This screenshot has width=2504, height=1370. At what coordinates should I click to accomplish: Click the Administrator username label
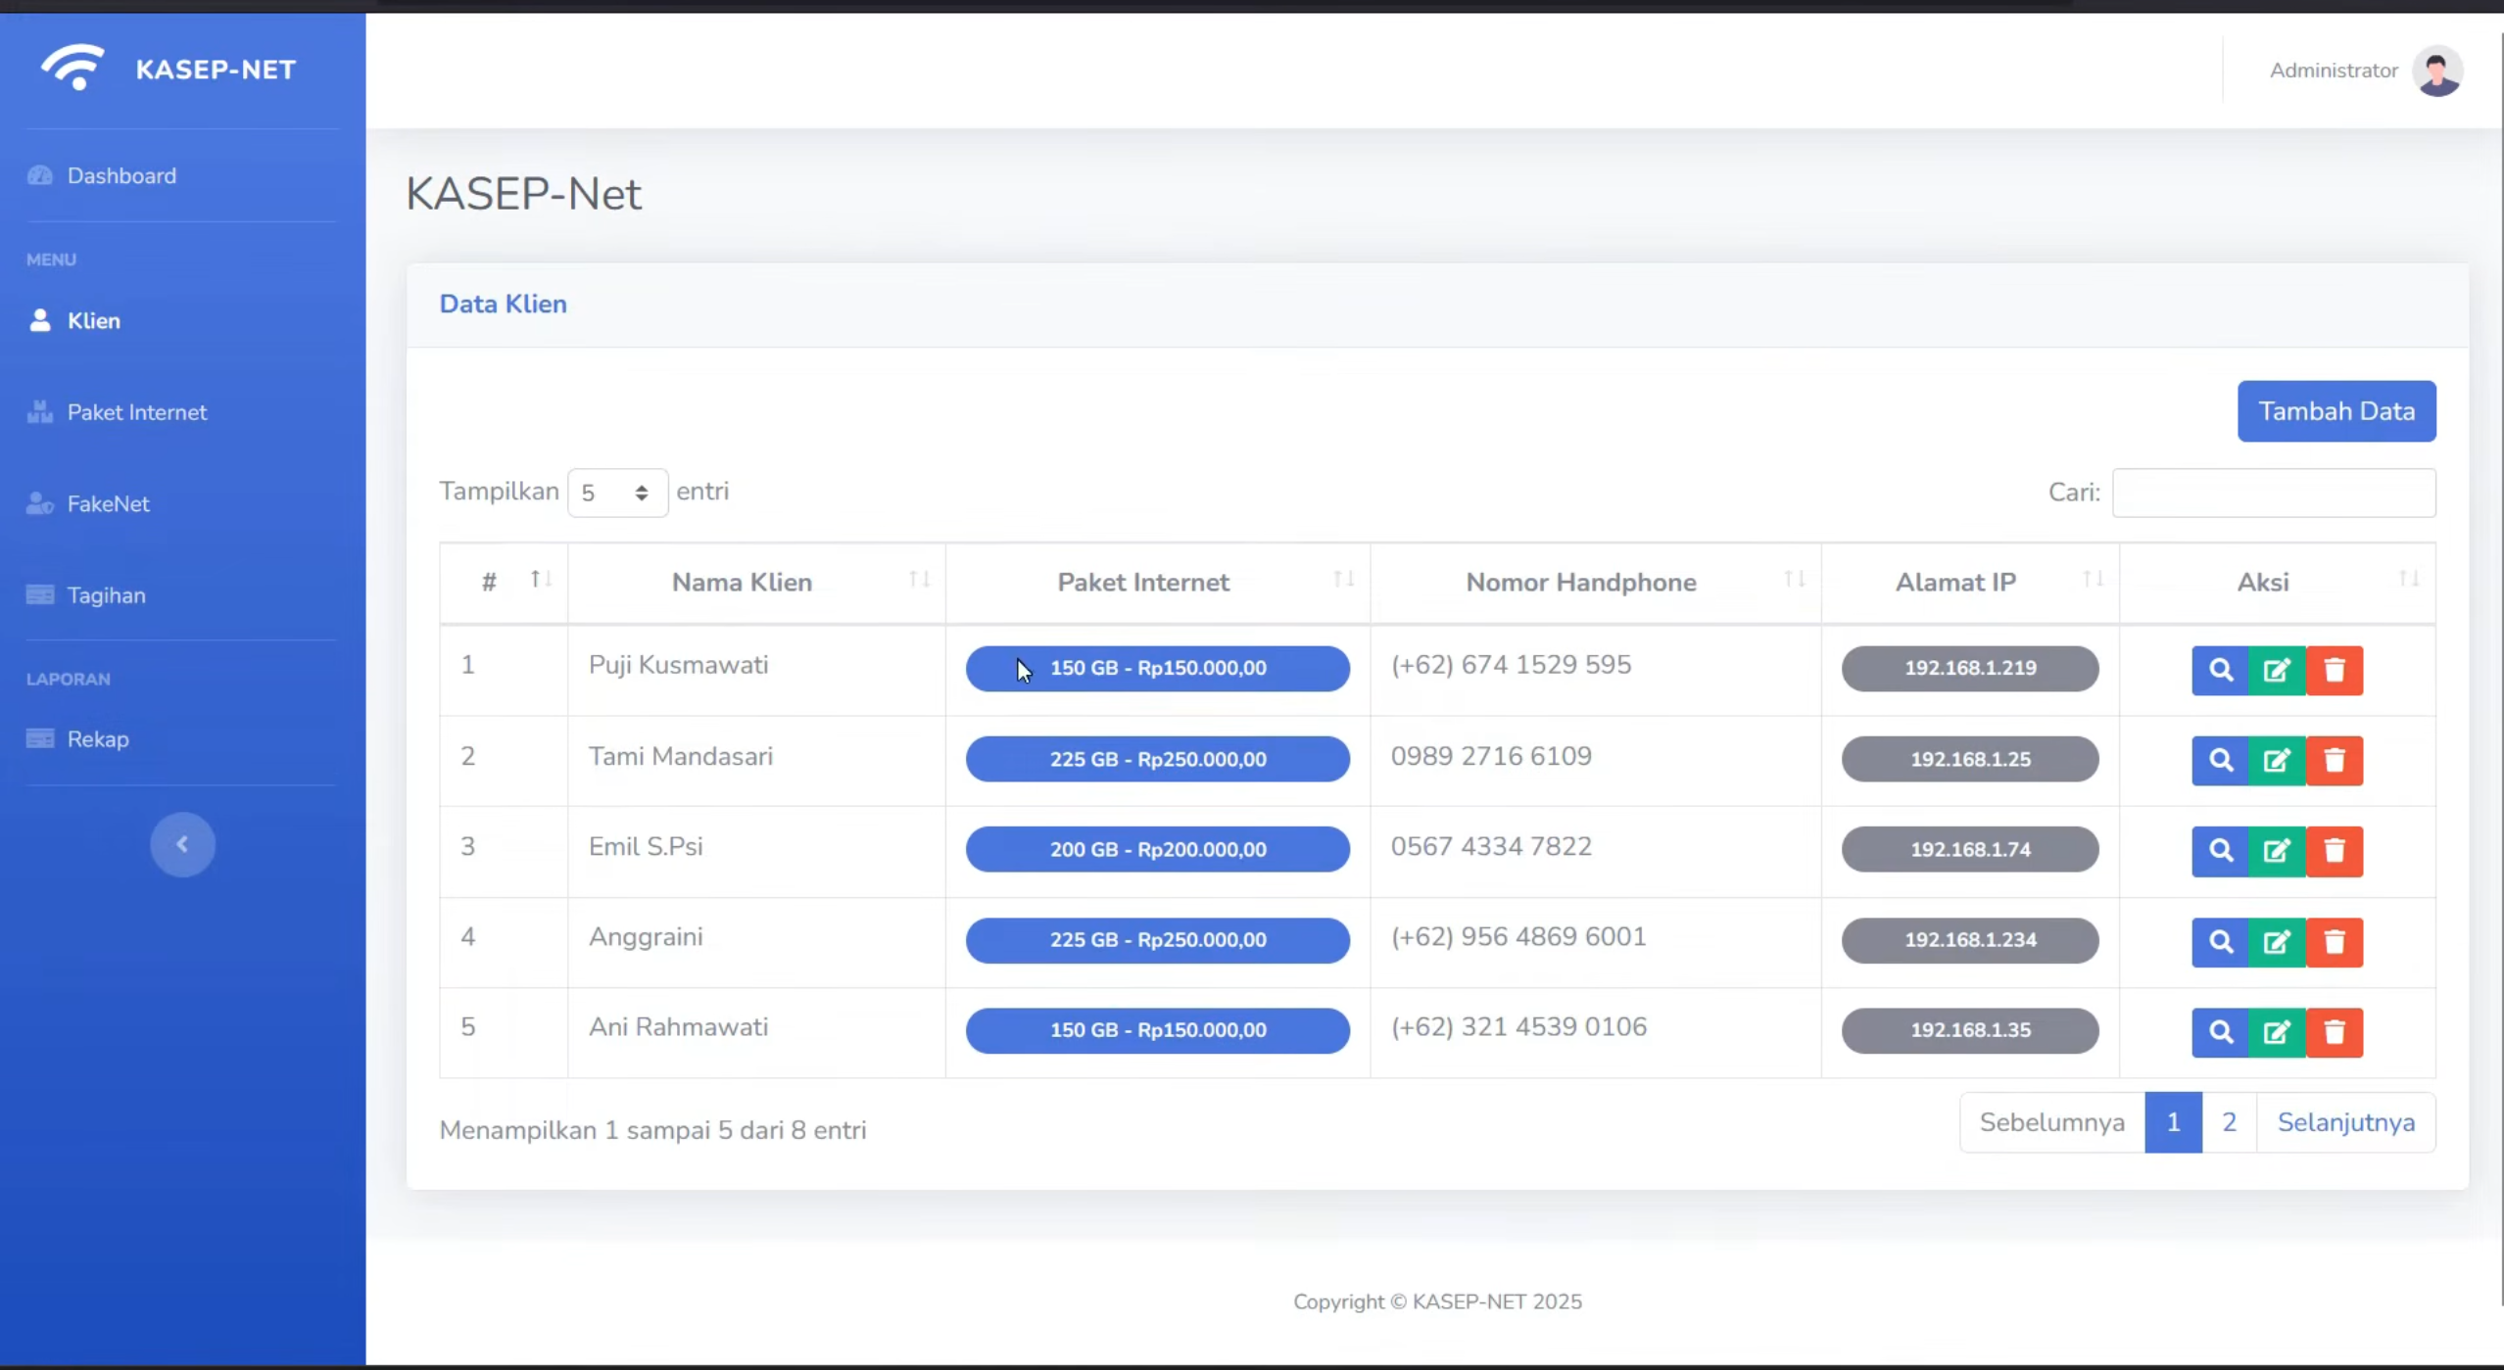tap(2334, 71)
